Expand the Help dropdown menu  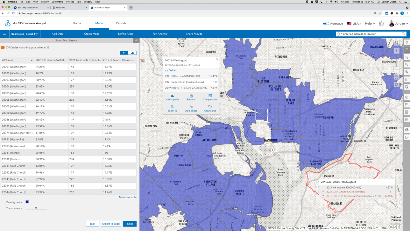click(370, 24)
